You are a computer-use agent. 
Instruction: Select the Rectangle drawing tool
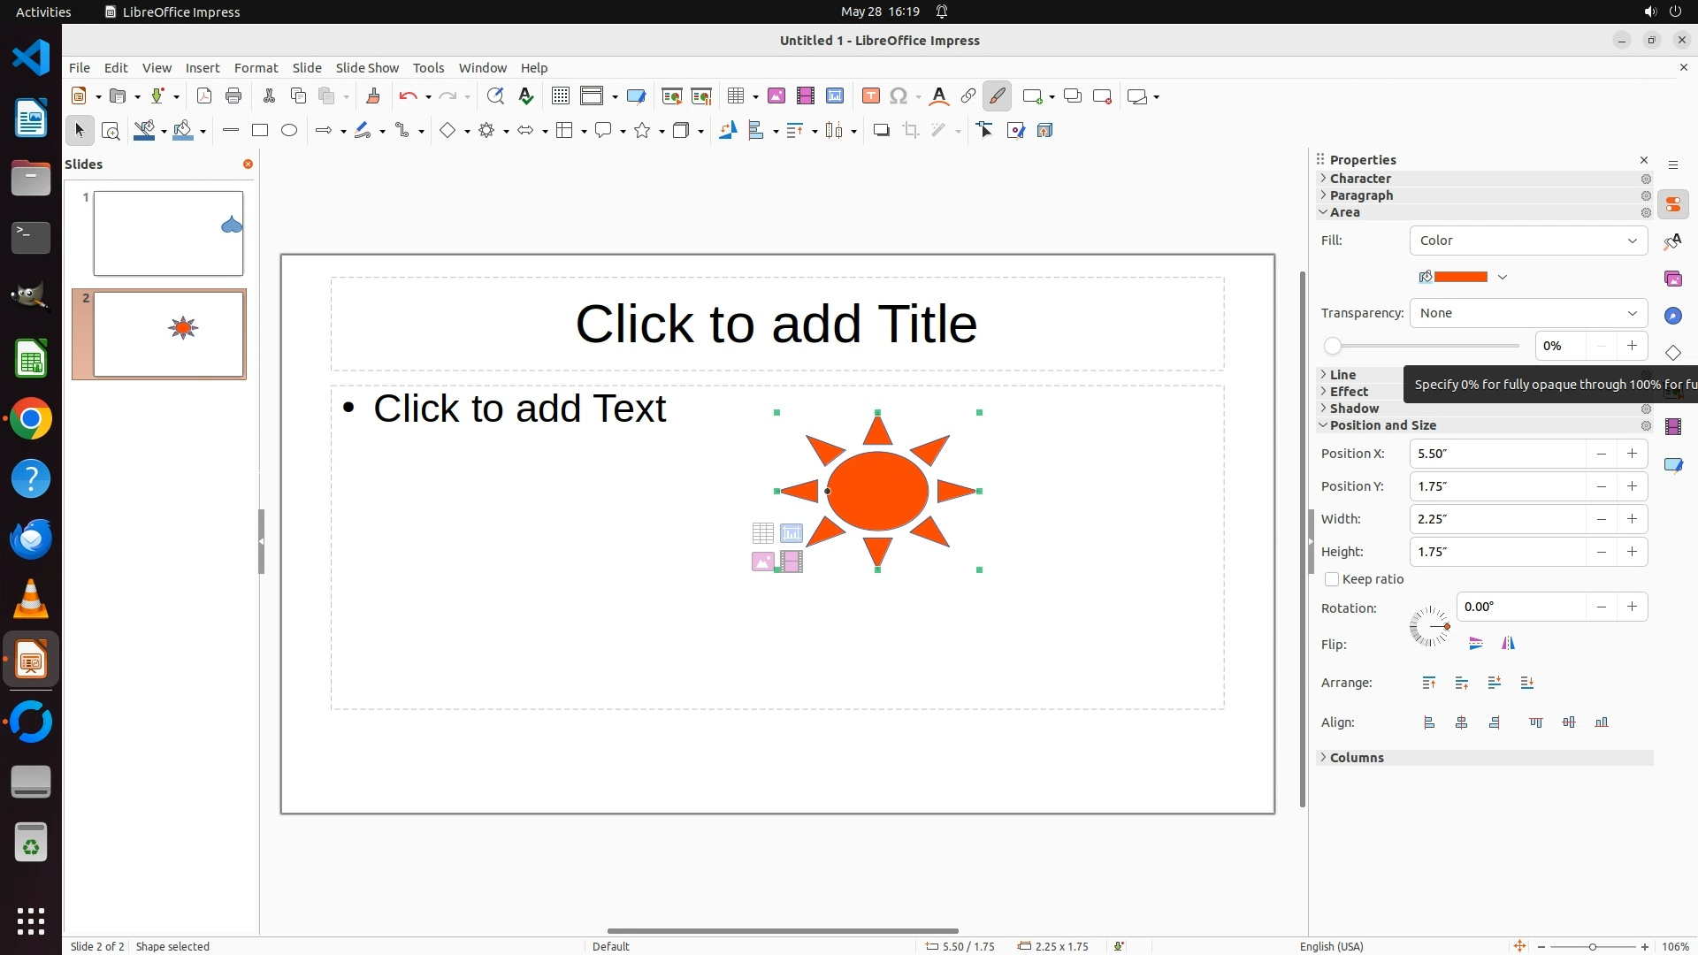pos(260,131)
